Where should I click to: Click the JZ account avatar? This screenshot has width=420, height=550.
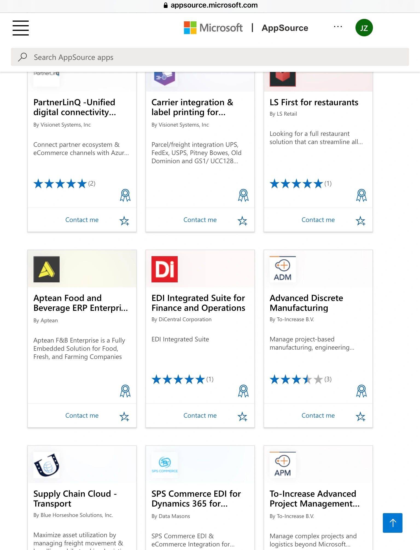point(364,28)
